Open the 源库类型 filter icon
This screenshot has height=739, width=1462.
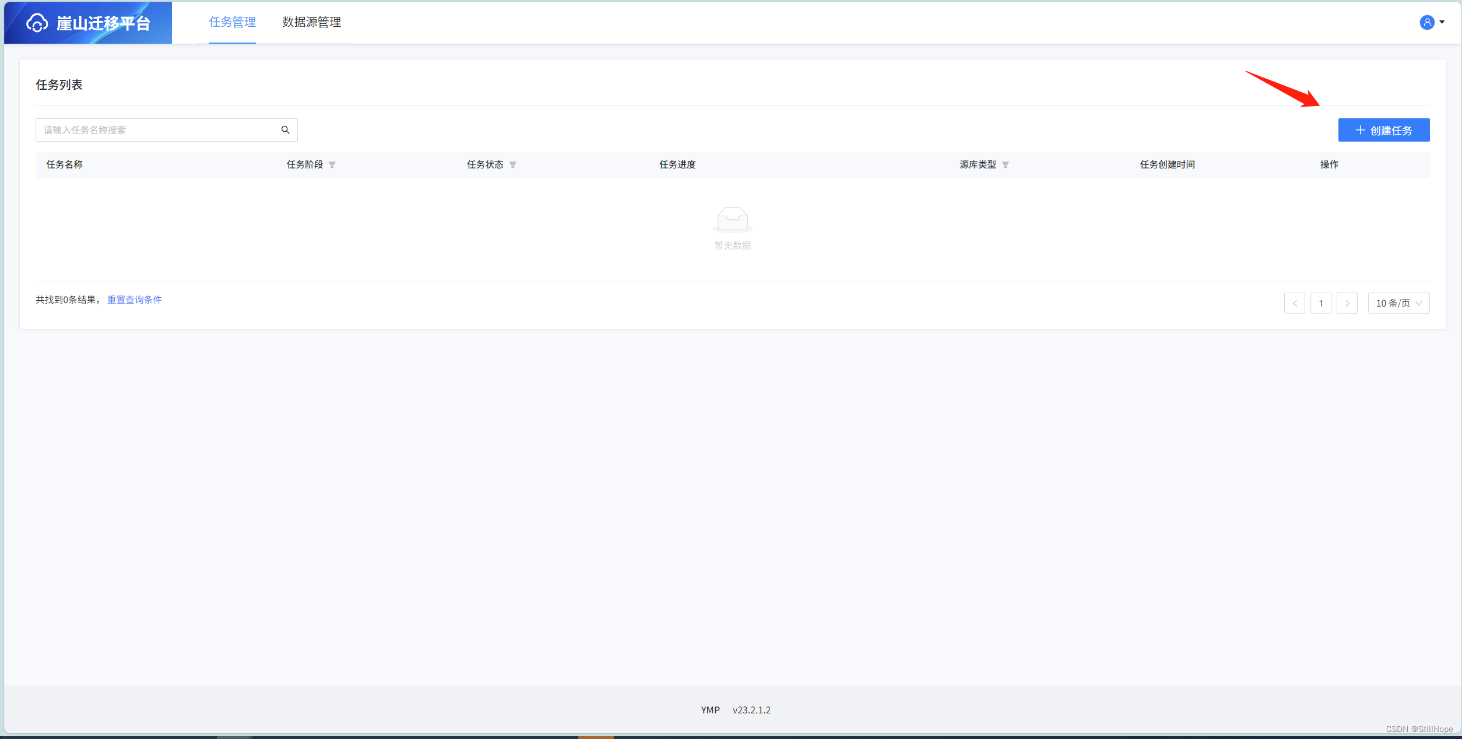[1006, 165]
